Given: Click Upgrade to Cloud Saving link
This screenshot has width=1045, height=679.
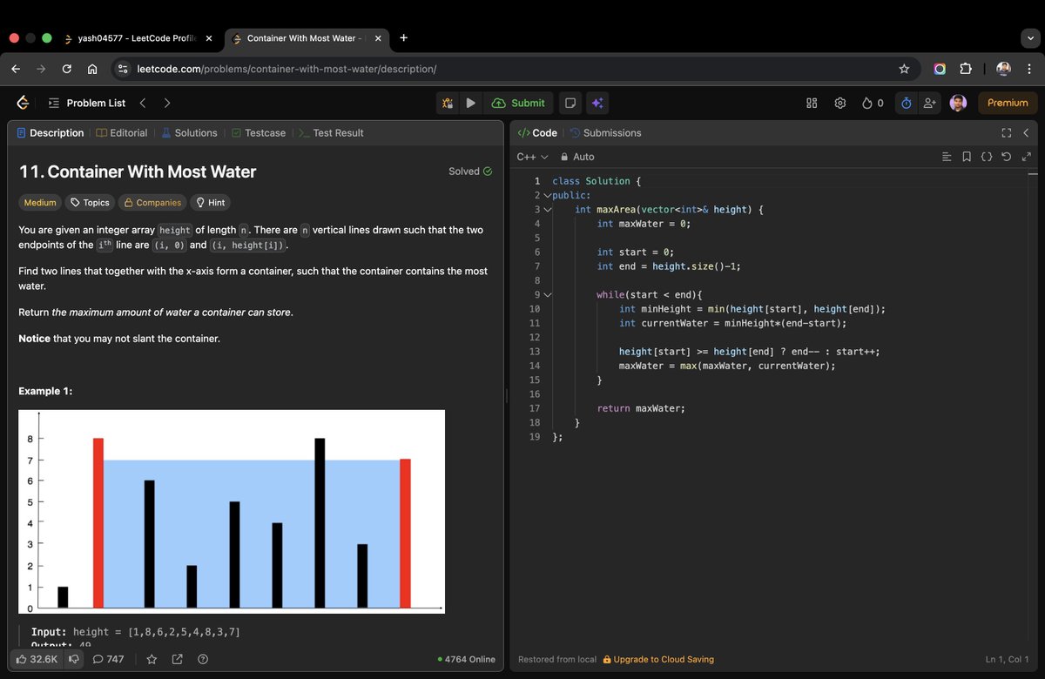Looking at the screenshot, I should click(658, 660).
